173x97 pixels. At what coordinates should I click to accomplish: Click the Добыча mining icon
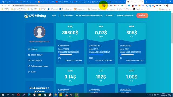(29, 49)
